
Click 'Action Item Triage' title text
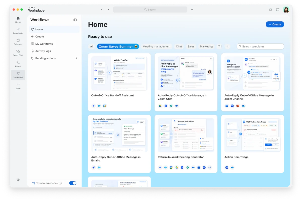[236, 157]
